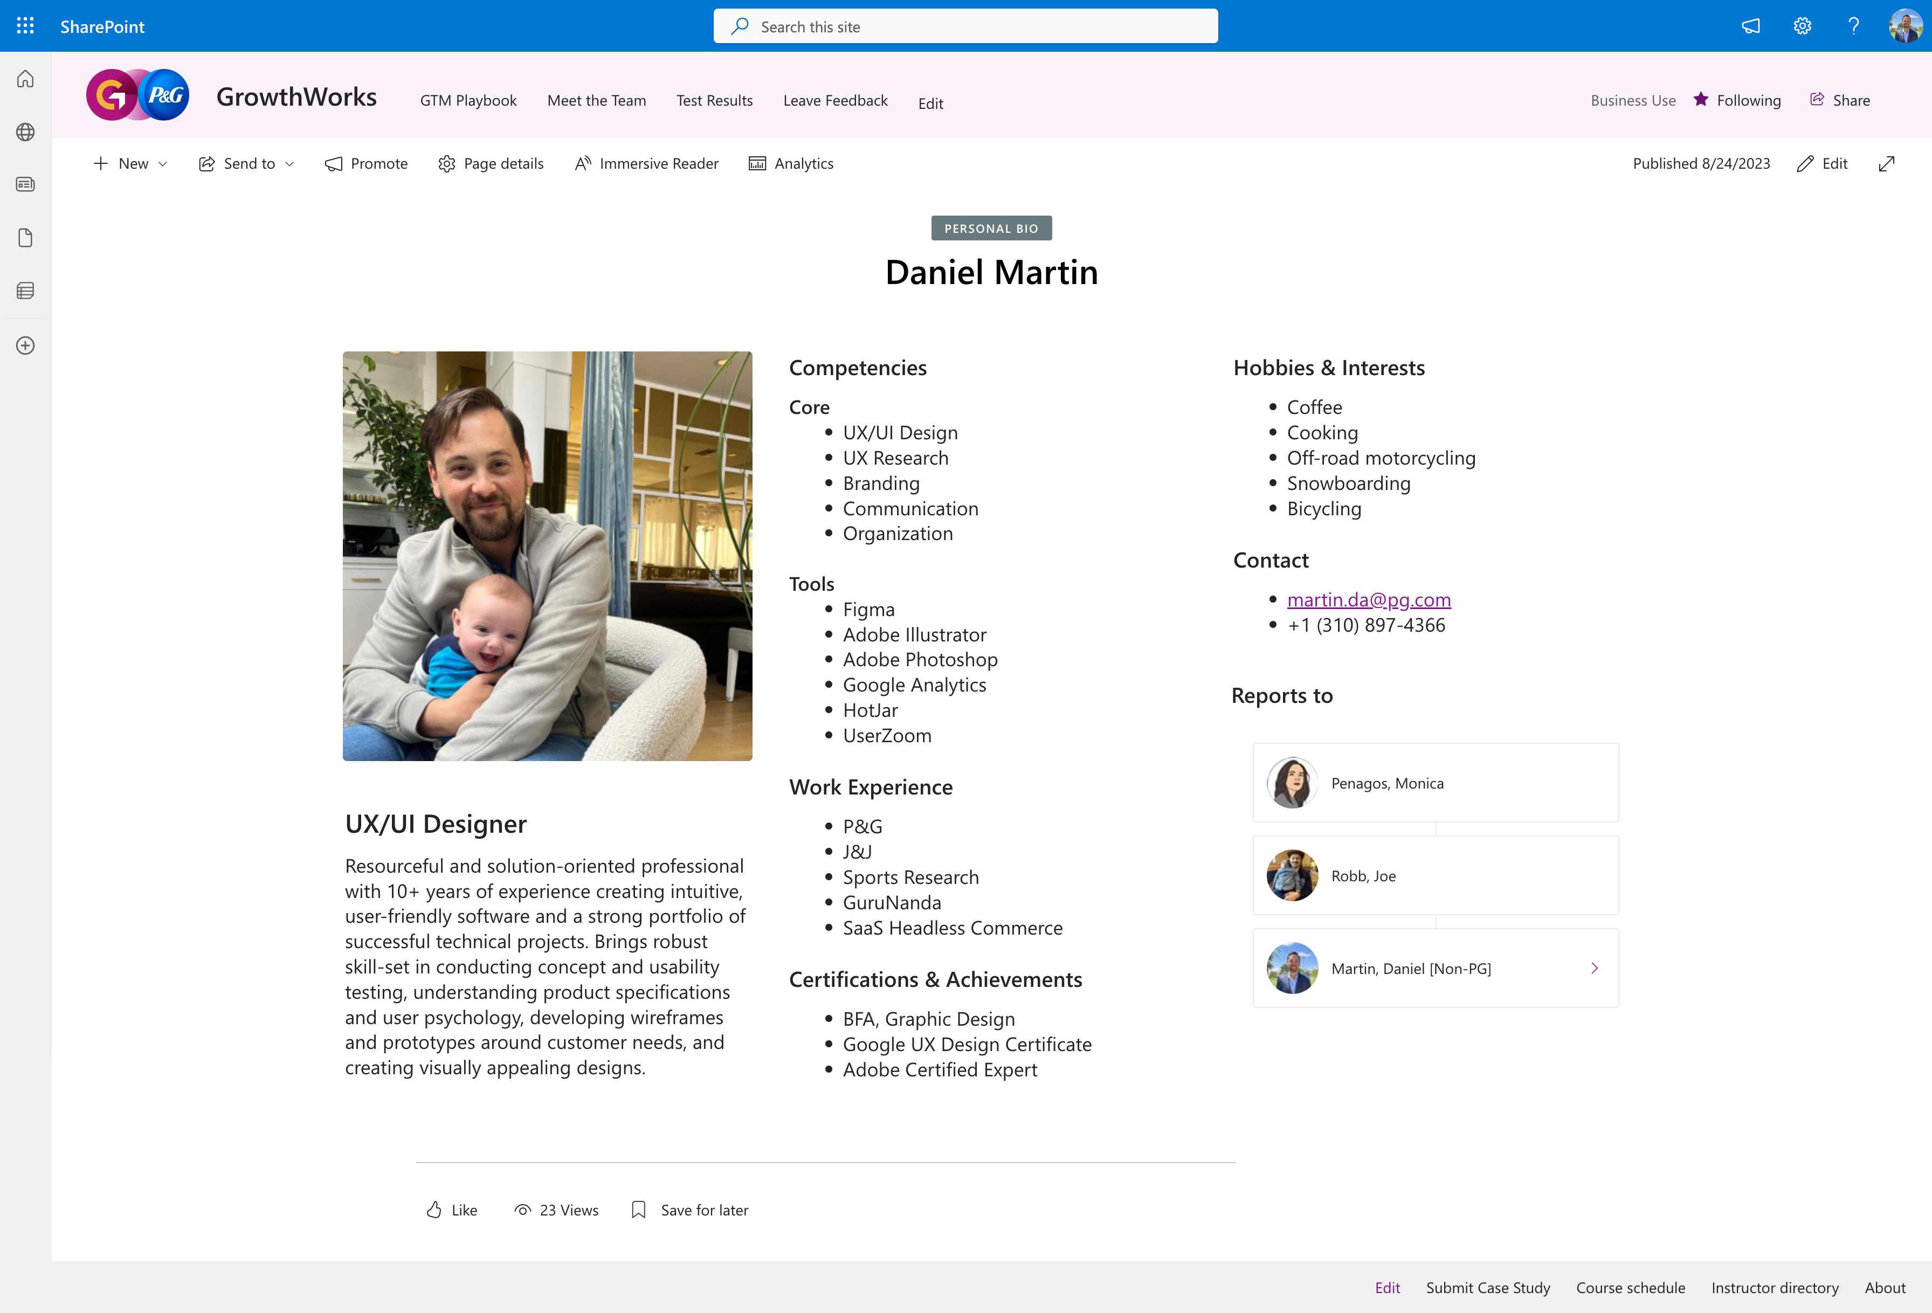Open Submit Case Study footer link
The image size is (1932, 1313).
pyautogui.click(x=1488, y=1287)
